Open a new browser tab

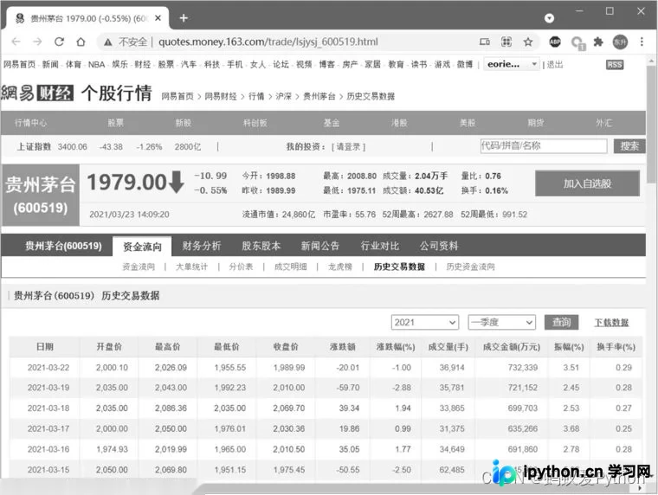[184, 18]
